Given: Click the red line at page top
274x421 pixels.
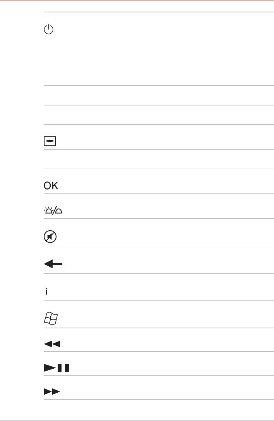Looking at the screenshot, I should click(x=137, y=0).
